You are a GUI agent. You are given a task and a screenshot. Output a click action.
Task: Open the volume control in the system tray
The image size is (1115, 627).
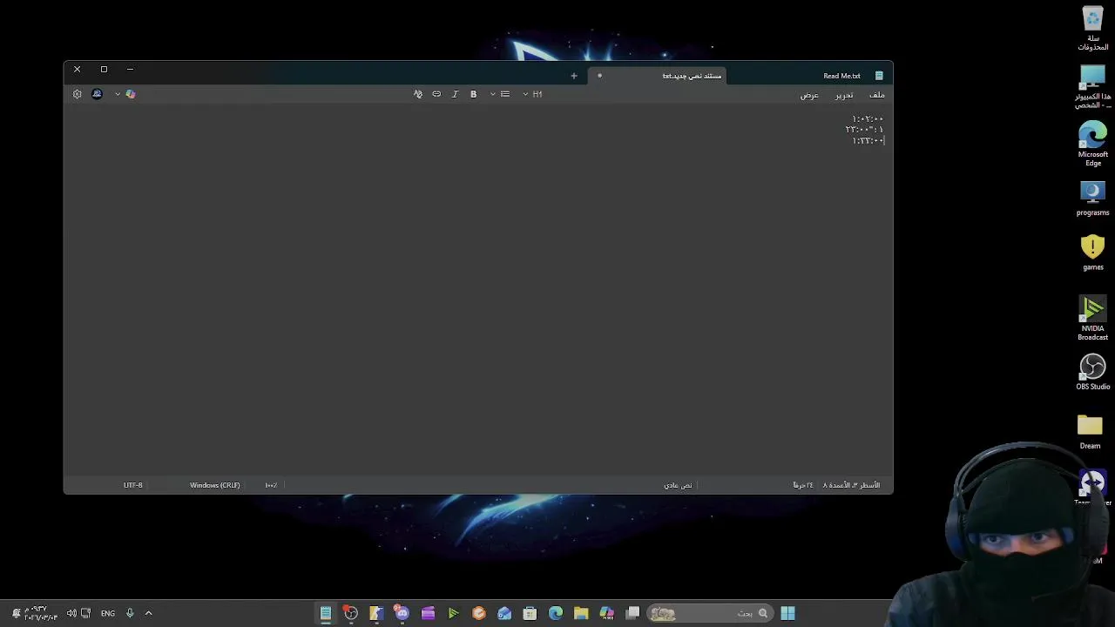tap(71, 613)
